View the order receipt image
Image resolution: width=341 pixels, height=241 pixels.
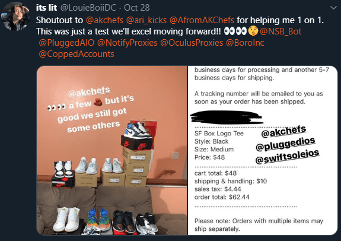click(x=263, y=150)
